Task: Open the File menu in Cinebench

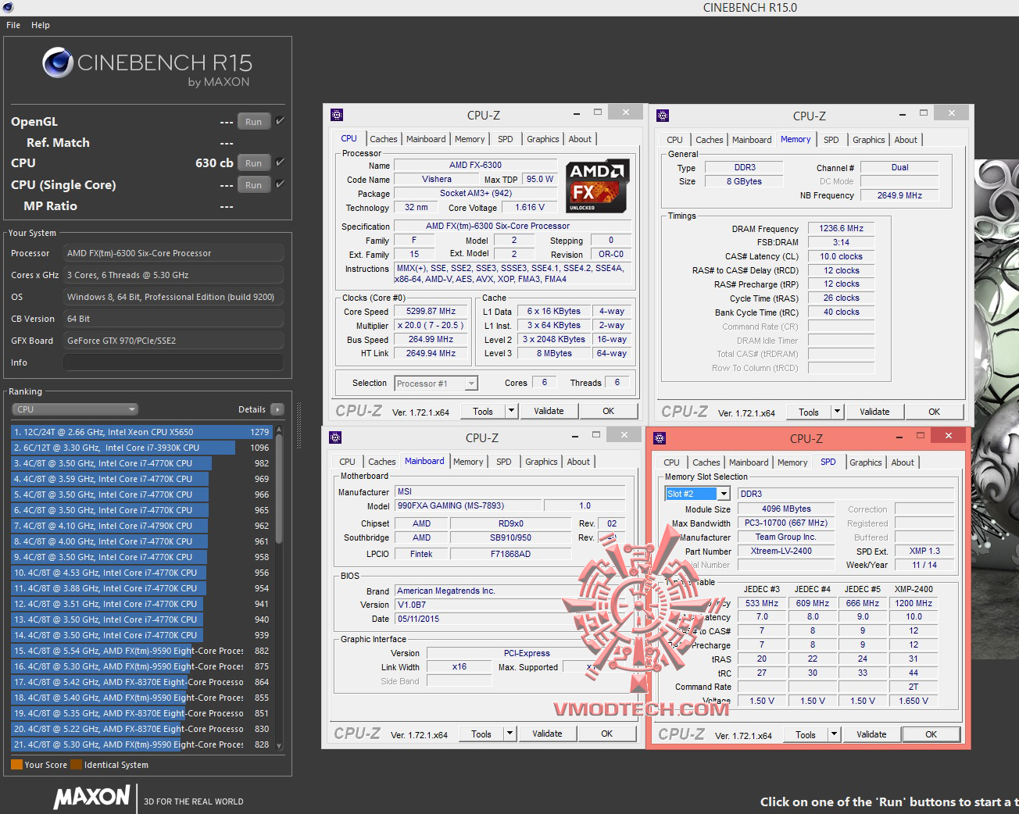Action: (13, 25)
